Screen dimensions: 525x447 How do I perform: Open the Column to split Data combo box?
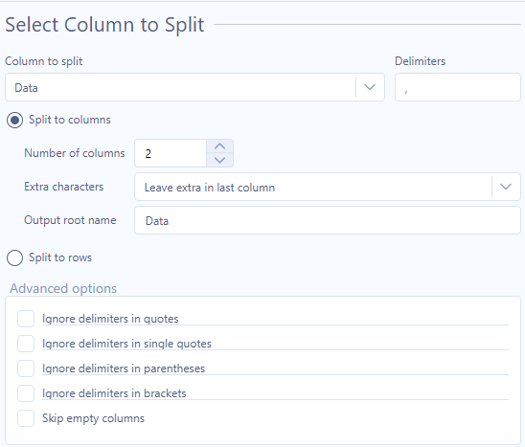click(194, 87)
